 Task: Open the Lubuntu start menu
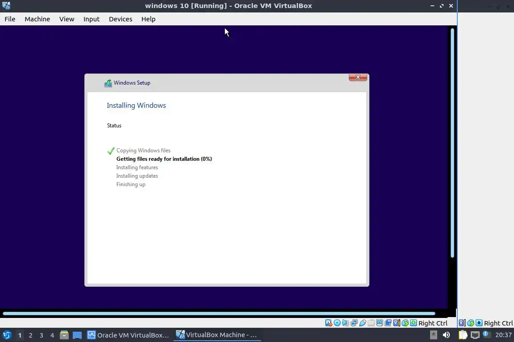click(7, 335)
